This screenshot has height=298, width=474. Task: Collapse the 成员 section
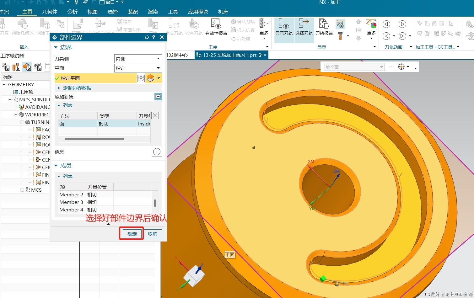tap(63, 166)
